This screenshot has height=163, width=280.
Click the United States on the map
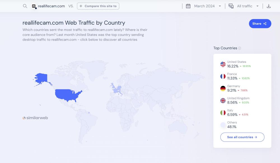click(68, 95)
